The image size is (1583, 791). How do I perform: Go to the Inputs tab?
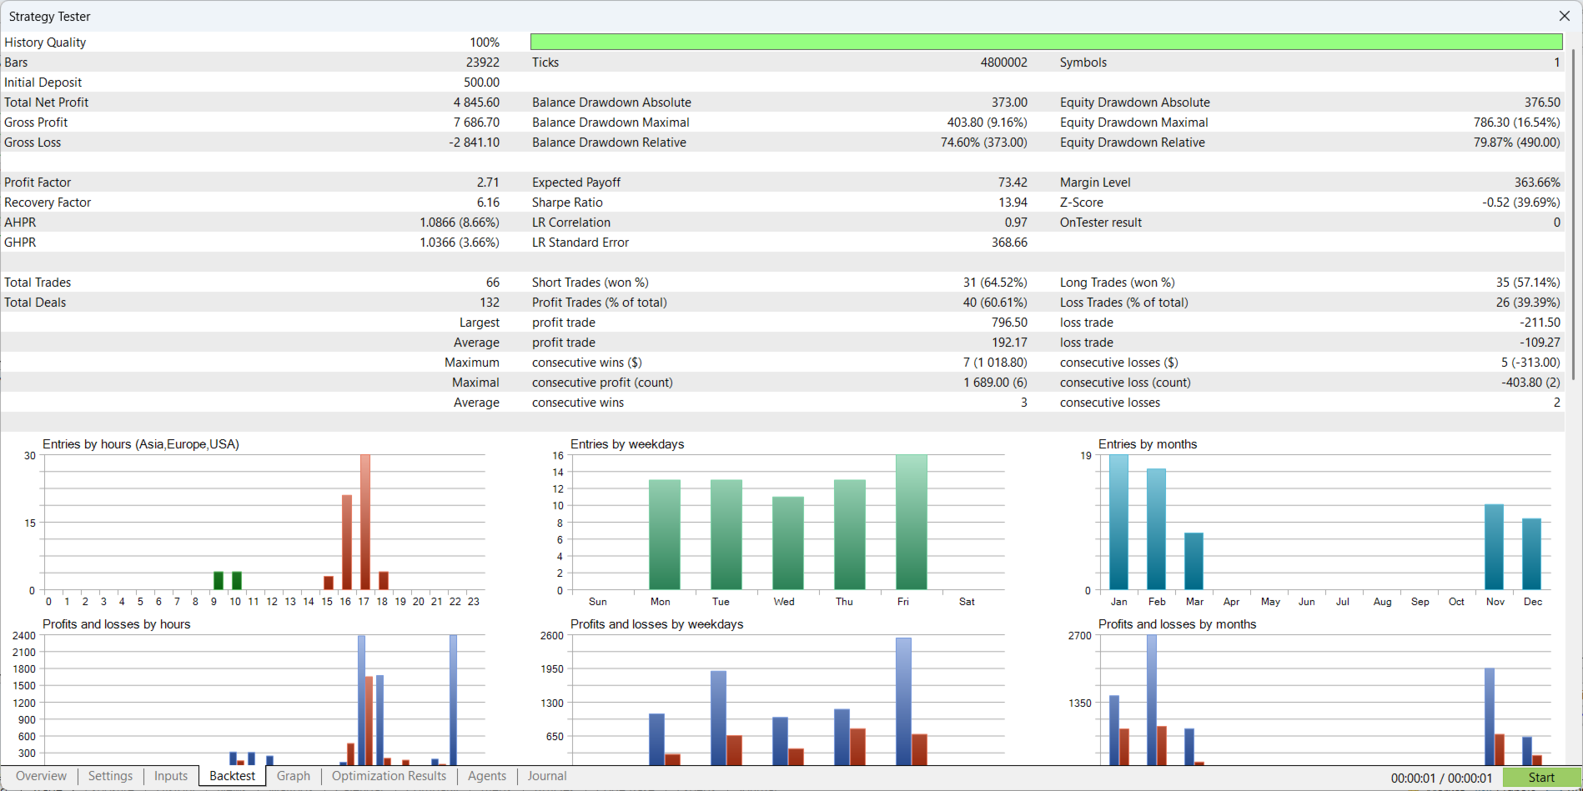(171, 776)
